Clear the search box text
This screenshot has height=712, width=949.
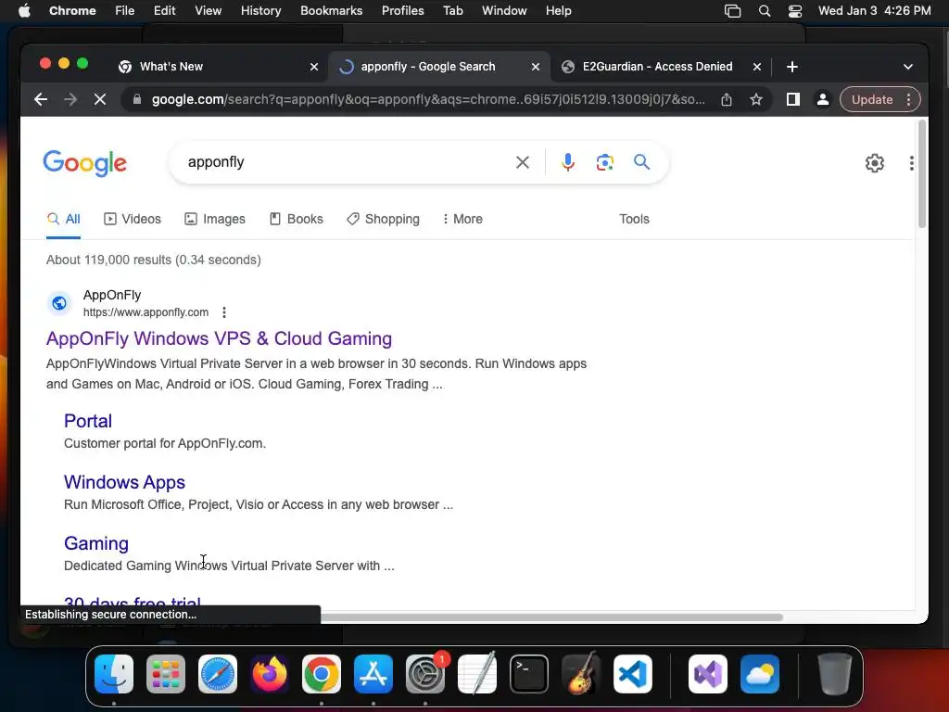click(x=523, y=162)
